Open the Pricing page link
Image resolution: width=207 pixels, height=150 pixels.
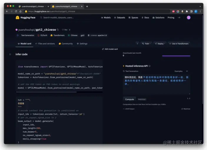[x=171, y=18]
